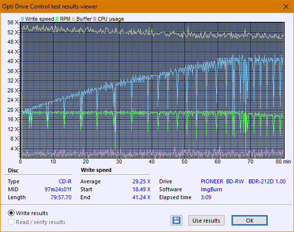The image size is (294, 232).
Task: Click the 56 X label on the speed axis
Action: coord(13,22)
